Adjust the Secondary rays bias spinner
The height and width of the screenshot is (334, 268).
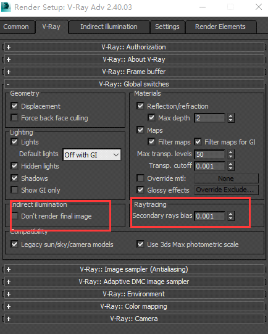pos(231,216)
